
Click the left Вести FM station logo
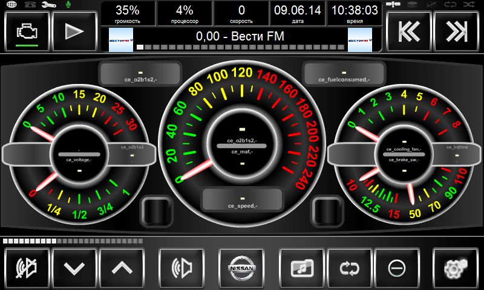tap(121, 40)
